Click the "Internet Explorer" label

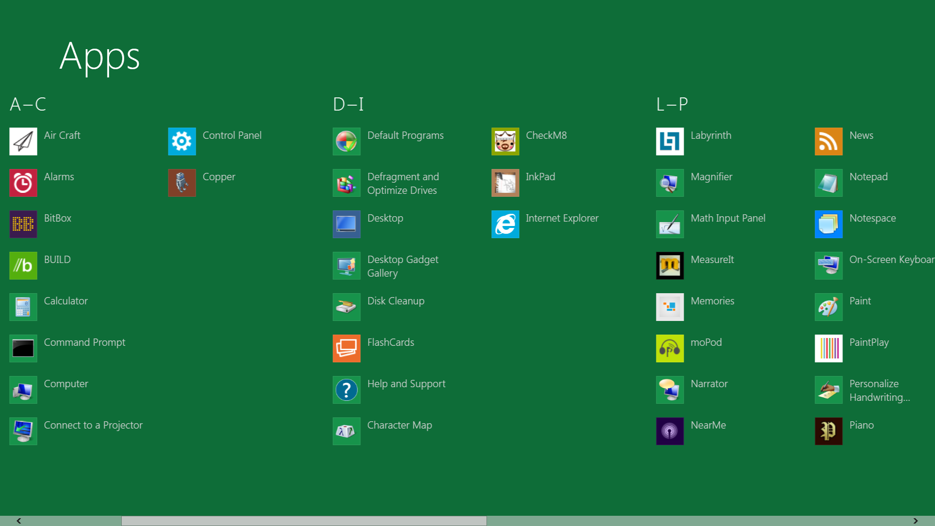(x=562, y=218)
